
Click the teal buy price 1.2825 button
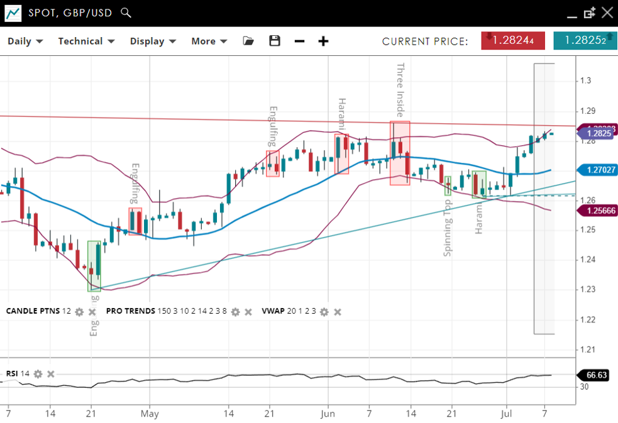[585, 40]
